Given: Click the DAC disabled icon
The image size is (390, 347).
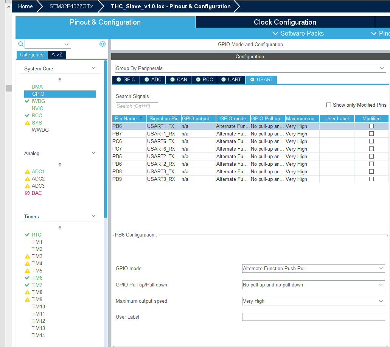Looking at the screenshot, I should (27, 193).
